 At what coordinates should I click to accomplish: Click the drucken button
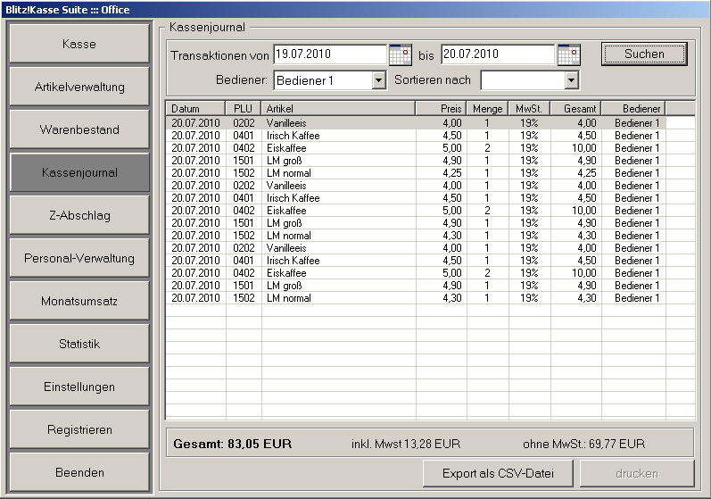point(637,474)
